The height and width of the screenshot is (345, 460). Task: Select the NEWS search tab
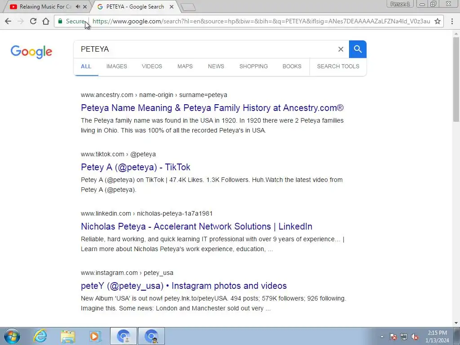(216, 66)
